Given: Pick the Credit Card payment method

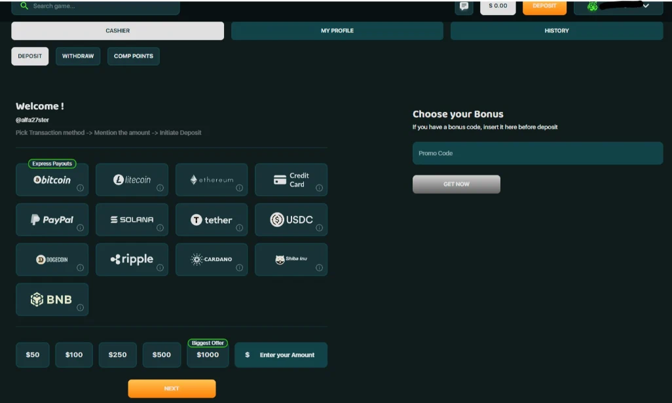Looking at the screenshot, I should 291,179.
